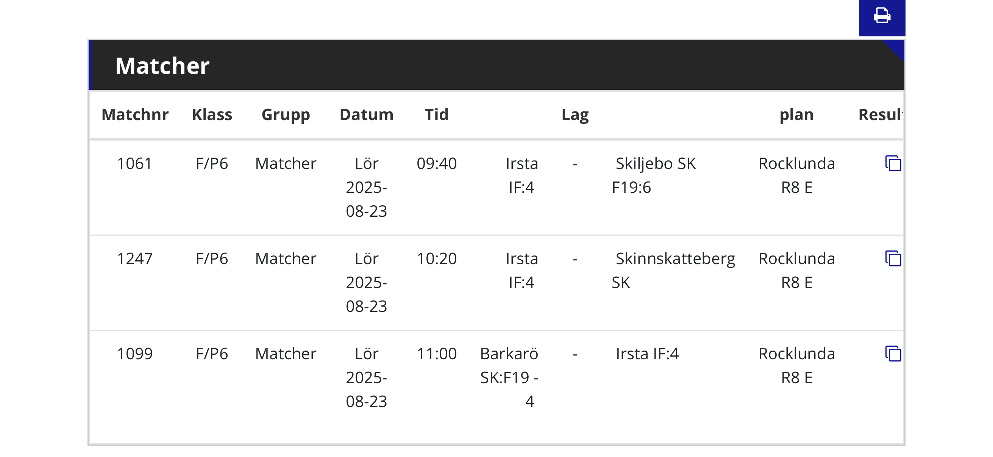
Task: Click the Klass column header
Action: point(212,114)
